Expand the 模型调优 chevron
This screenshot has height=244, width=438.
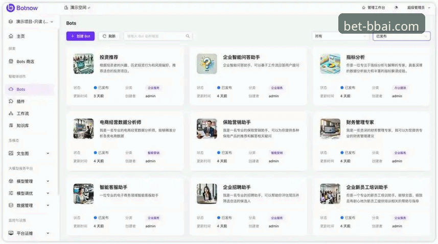tap(48, 193)
